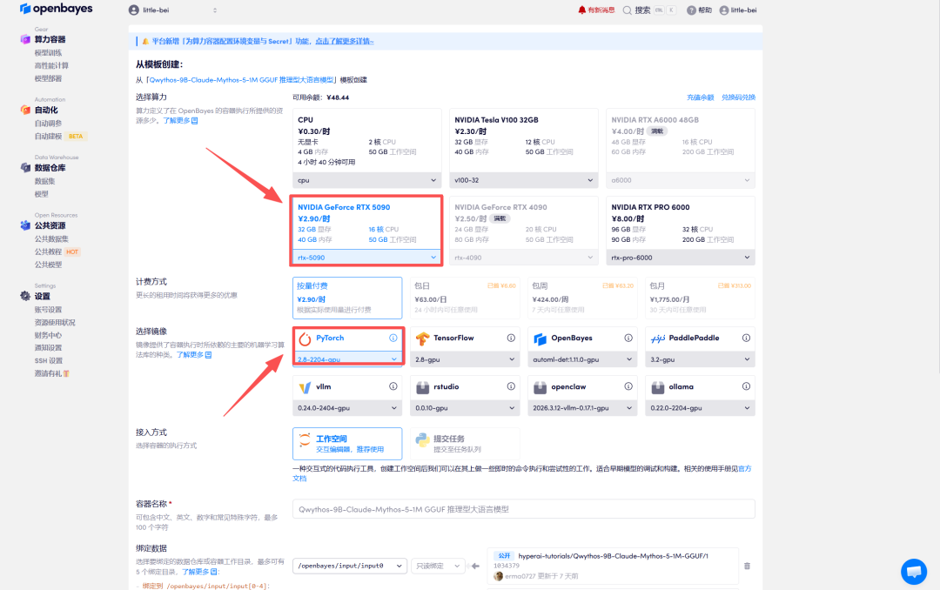
Task: Open the little-bei account switcher
Action: coord(174,10)
